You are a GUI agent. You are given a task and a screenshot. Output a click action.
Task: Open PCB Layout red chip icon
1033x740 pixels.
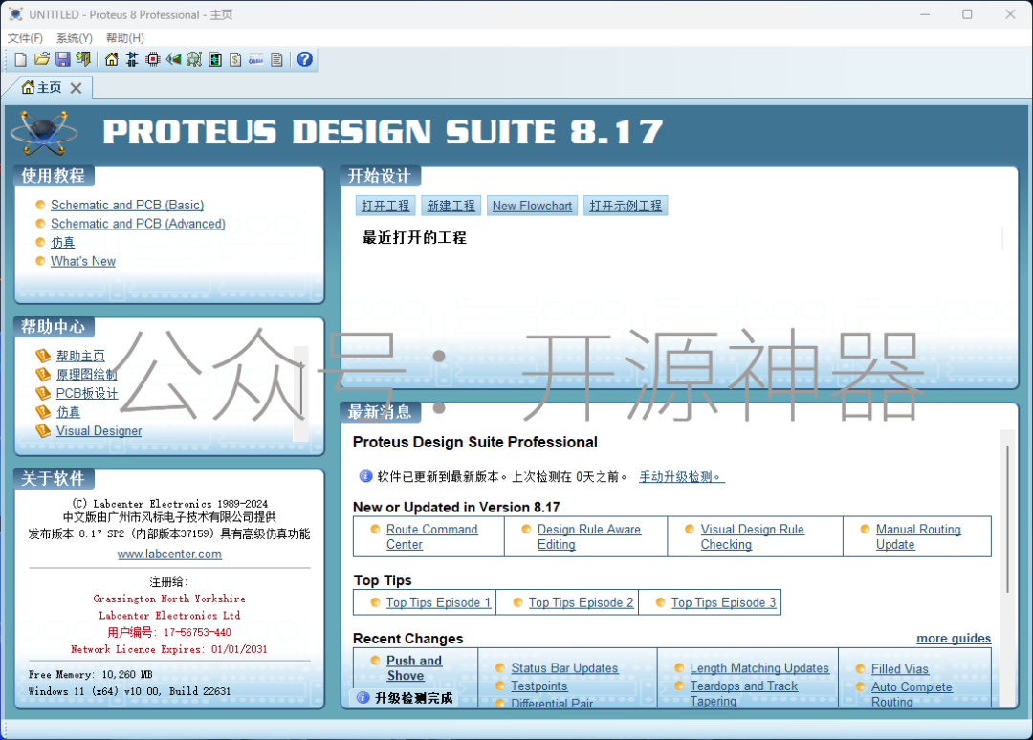[x=153, y=60]
